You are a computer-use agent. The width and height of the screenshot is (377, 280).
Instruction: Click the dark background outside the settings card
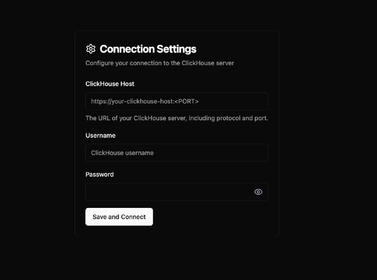pyautogui.click(x=327, y=135)
